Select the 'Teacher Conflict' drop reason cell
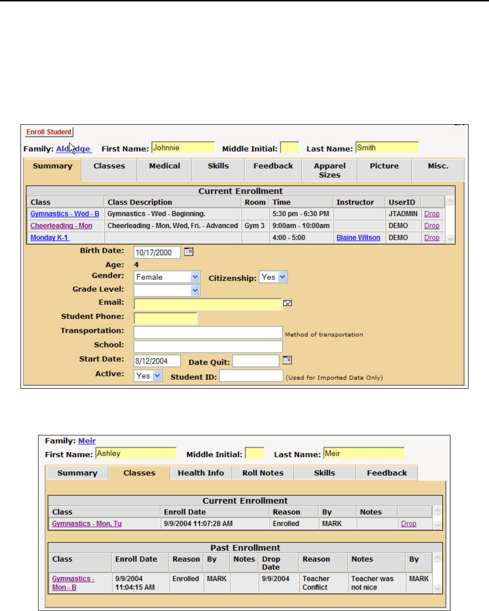 click(x=323, y=583)
